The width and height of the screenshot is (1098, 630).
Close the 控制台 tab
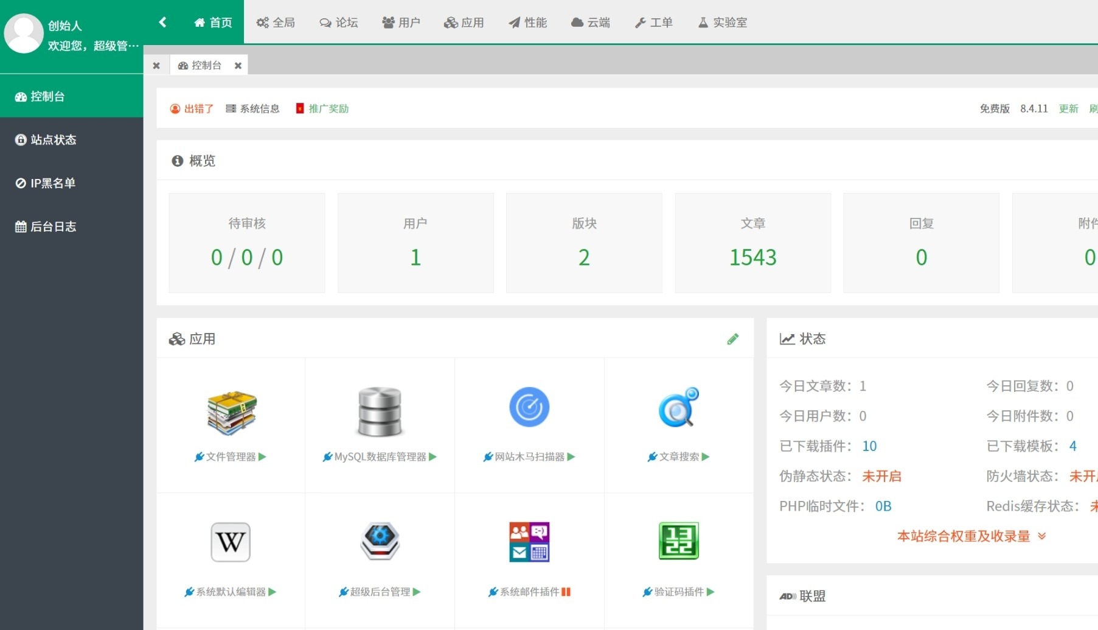point(238,66)
